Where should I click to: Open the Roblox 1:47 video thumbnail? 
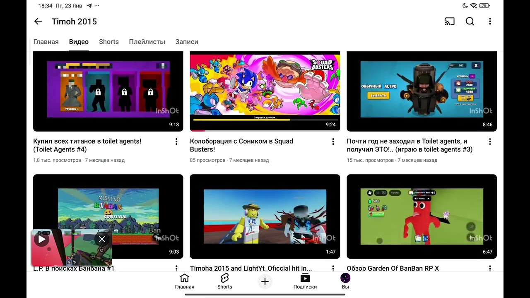265,216
